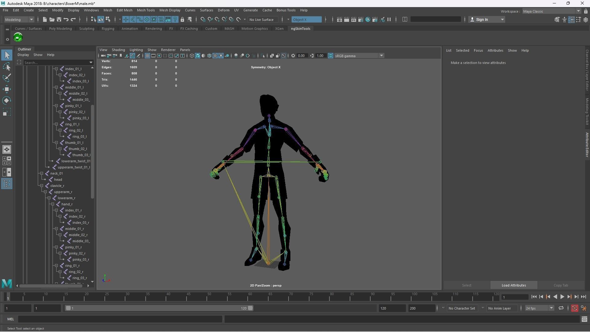Select the head joint in Outliner
Image resolution: width=590 pixels, height=332 pixels.
[x=58, y=180]
